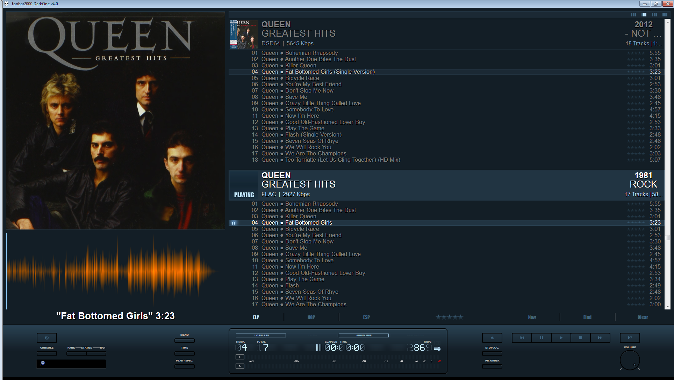This screenshot has width=674, height=380.
Task: Toggle the PEAK / SPEC. button
Action: click(x=185, y=366)
